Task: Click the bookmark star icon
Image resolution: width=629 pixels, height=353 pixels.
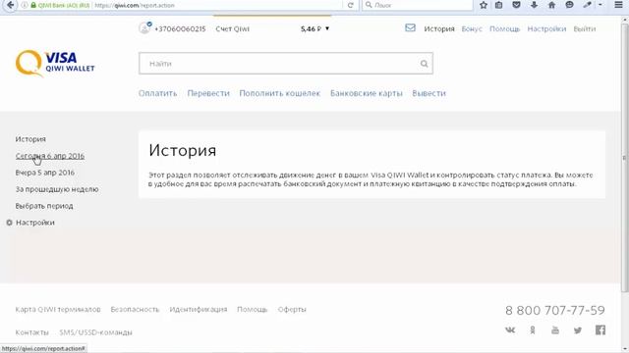Action: (x=484, y=5)
